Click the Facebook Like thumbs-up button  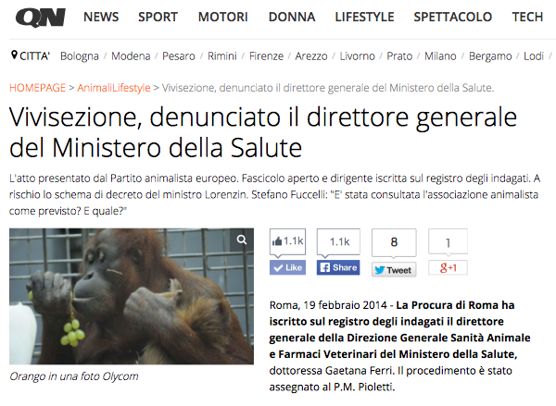287,267
